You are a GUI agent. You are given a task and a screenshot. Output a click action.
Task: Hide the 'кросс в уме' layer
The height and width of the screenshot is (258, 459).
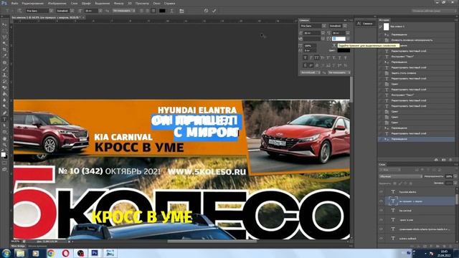[381, 220]
